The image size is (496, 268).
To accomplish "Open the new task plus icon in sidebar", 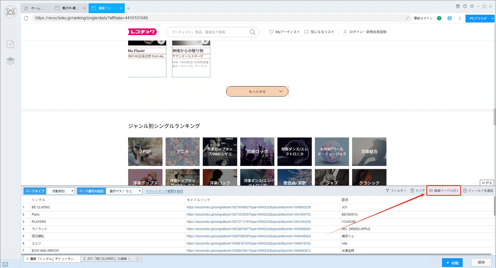I will coord(10,44).
